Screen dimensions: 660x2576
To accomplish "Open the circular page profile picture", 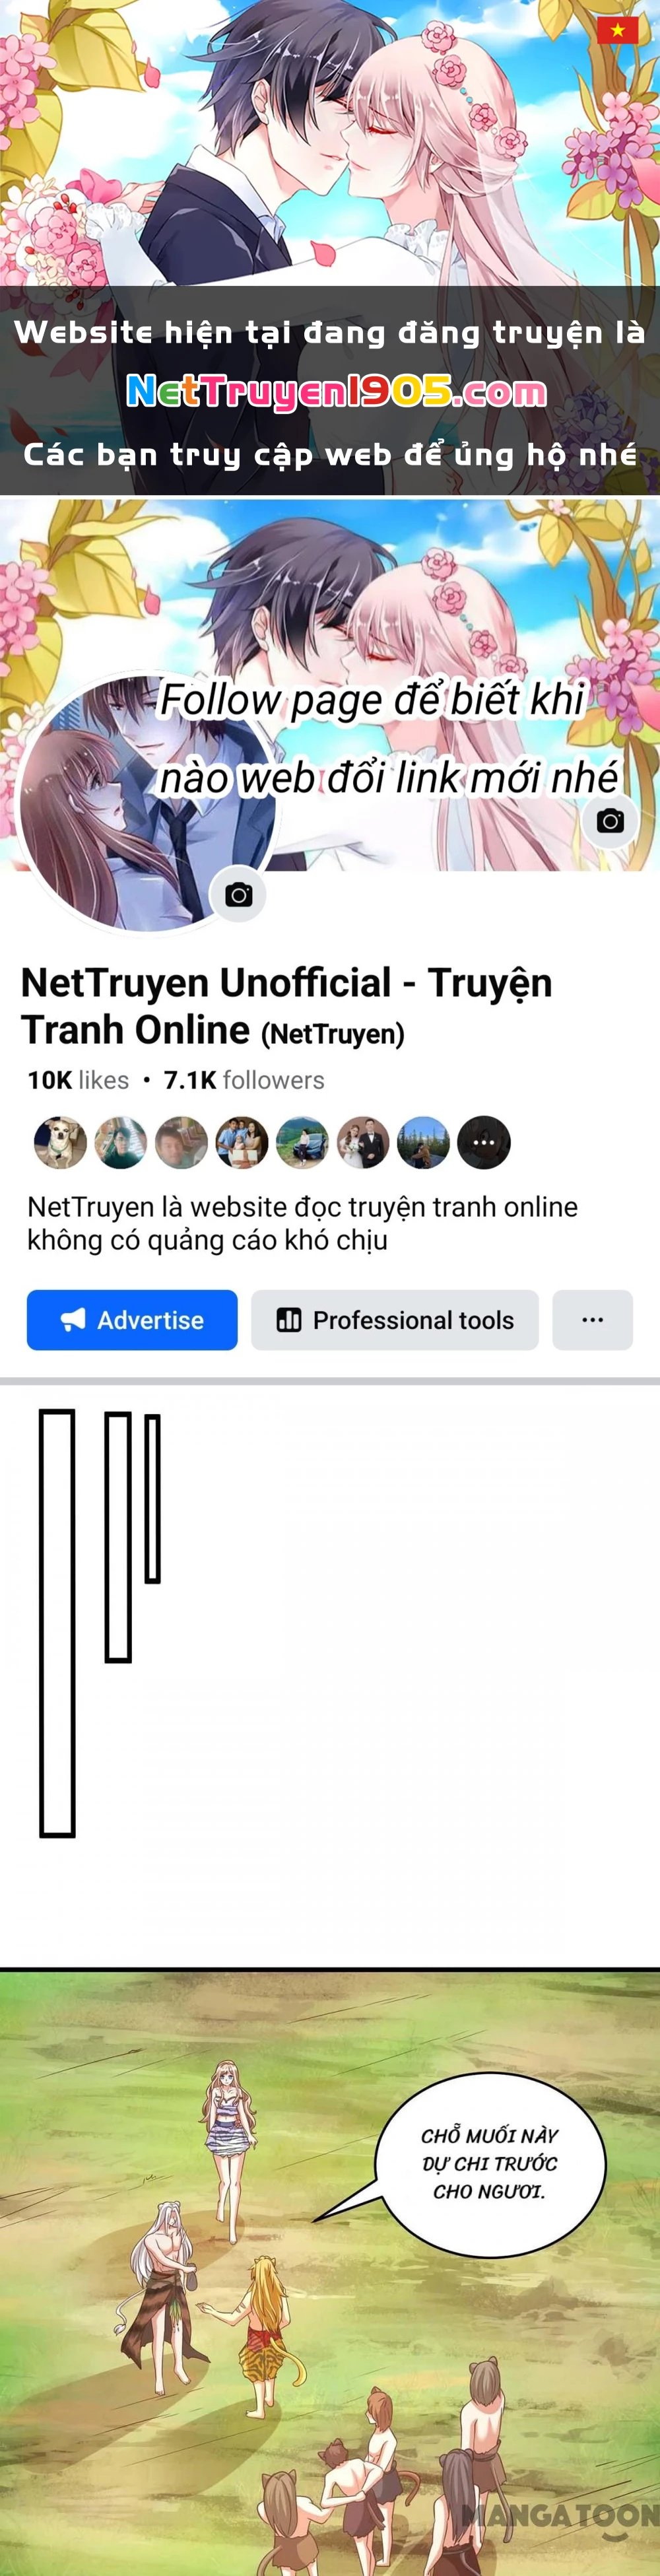I will (x=148, y=803).
